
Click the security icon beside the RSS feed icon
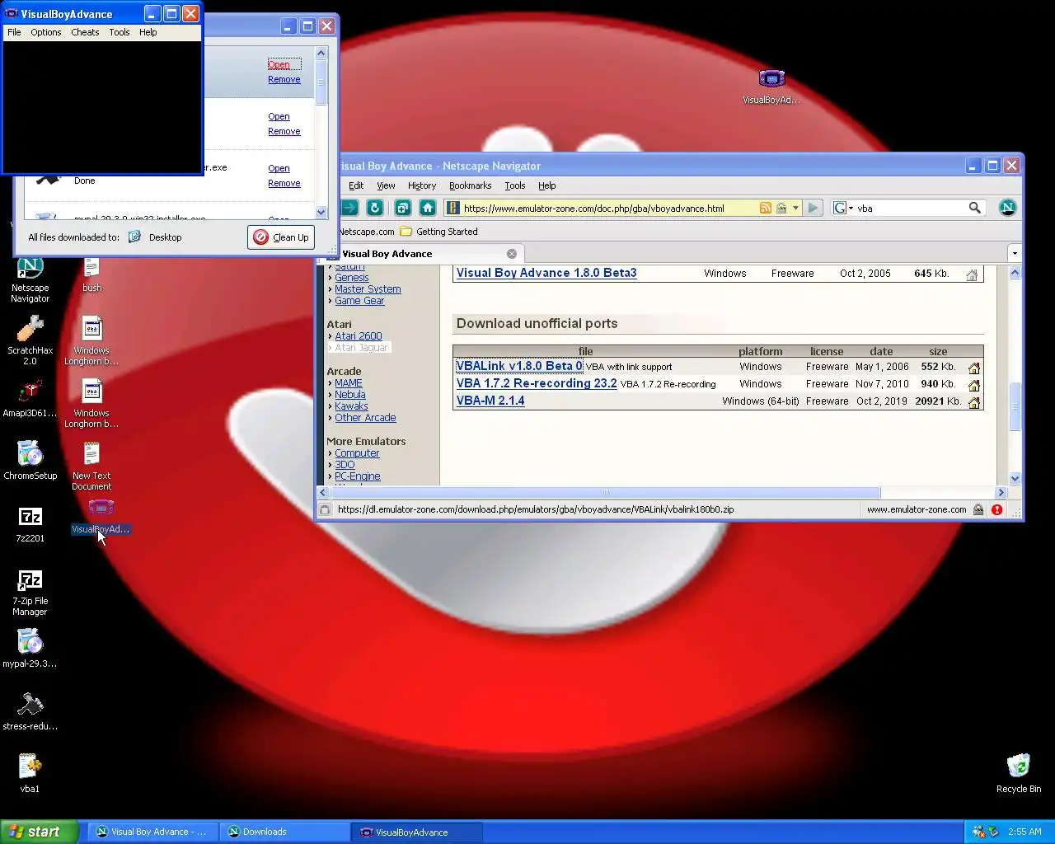781,208
